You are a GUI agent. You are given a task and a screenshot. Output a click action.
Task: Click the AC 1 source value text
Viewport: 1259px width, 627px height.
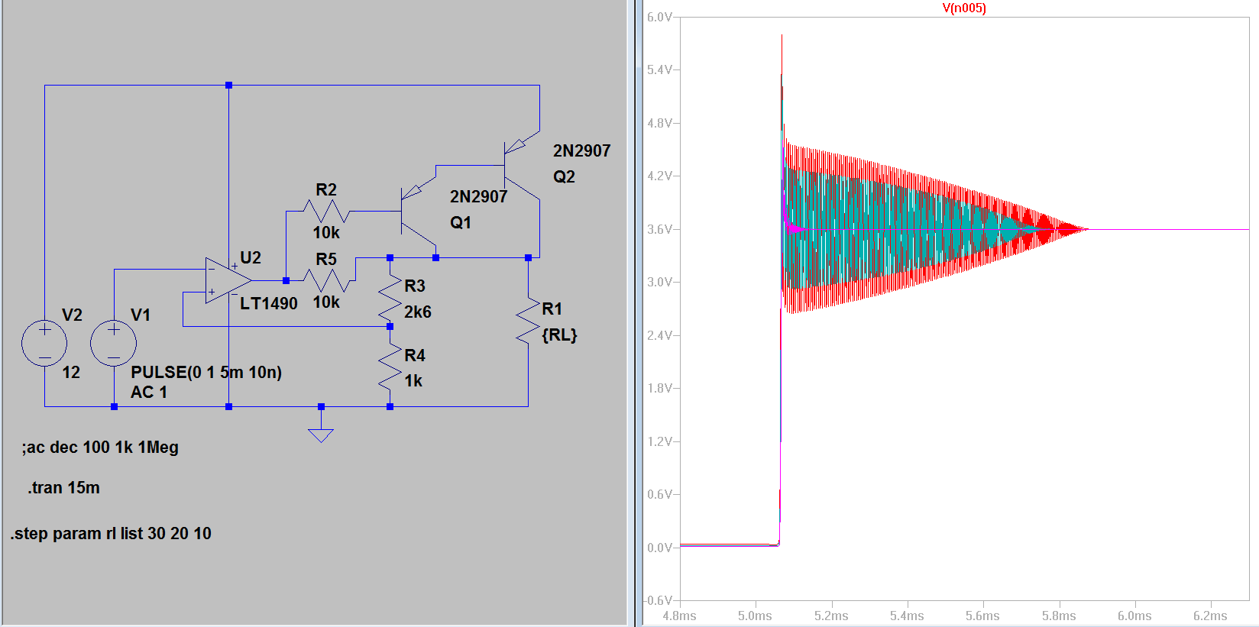(149, 392)
